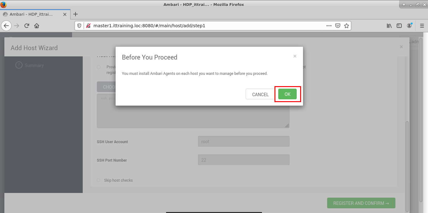Open a new browser tab
Screen dimensions: 428x213
[x=76, y=14]
